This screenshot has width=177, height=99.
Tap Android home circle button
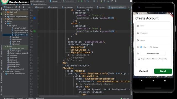153,81
